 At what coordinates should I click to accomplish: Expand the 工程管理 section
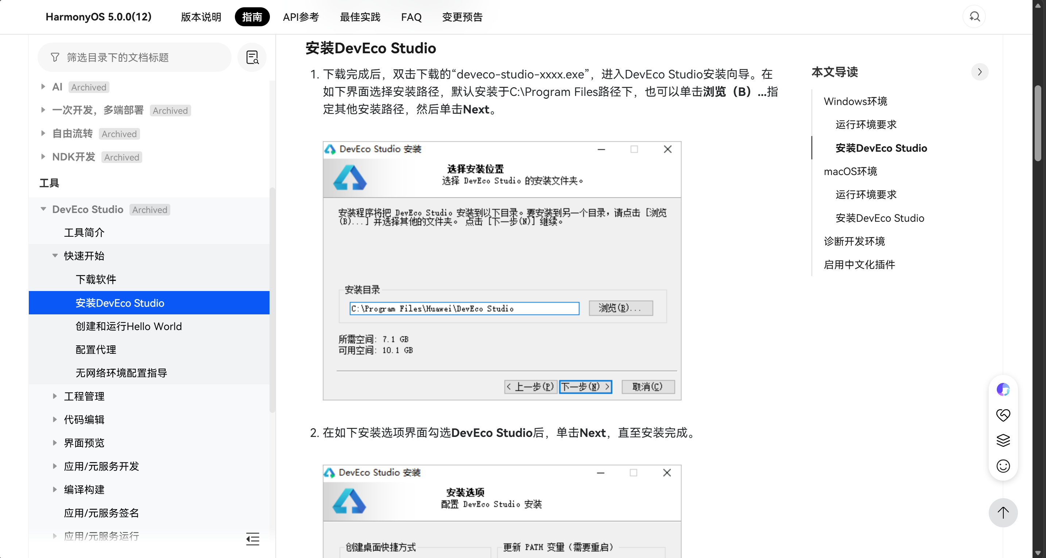coord(55,396)
